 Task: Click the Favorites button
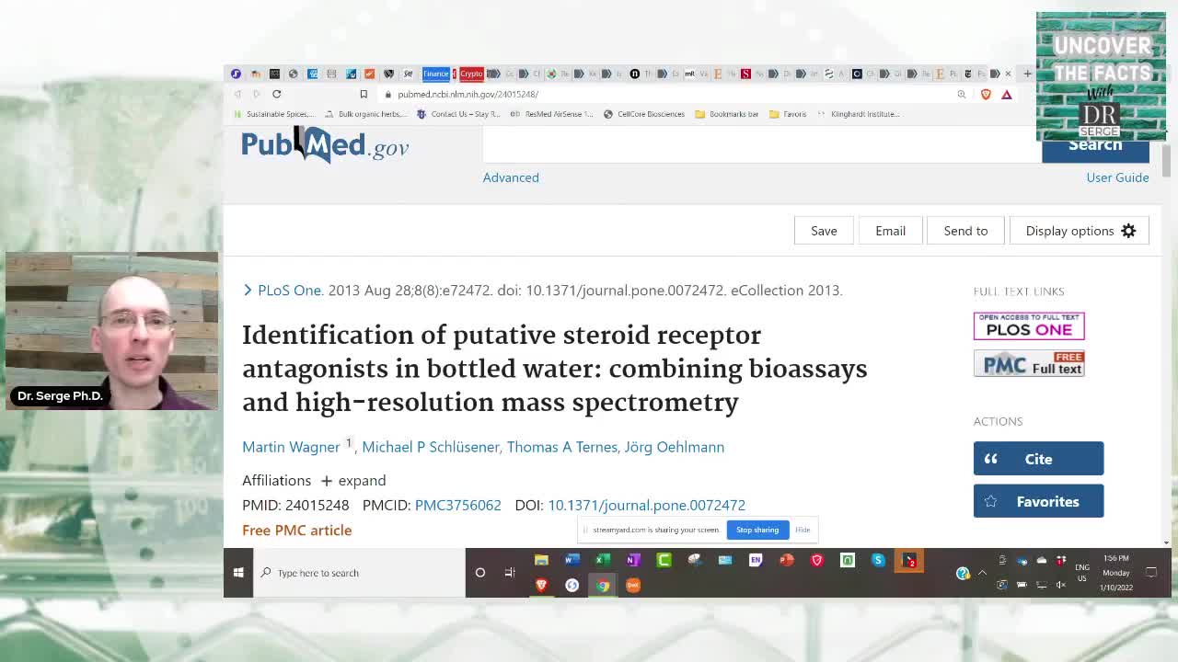(1038, 501)
